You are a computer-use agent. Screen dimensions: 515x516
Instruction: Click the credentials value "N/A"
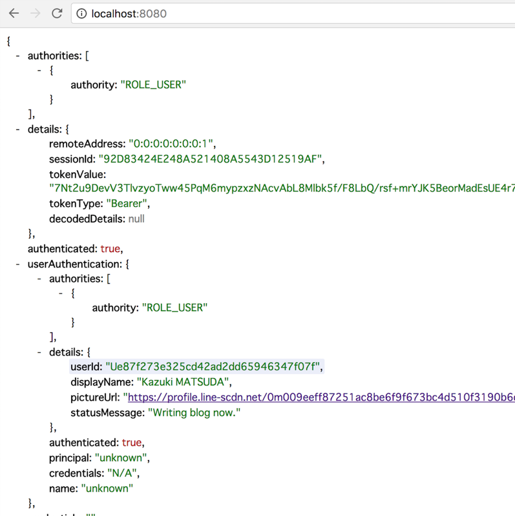click(122, 473)
